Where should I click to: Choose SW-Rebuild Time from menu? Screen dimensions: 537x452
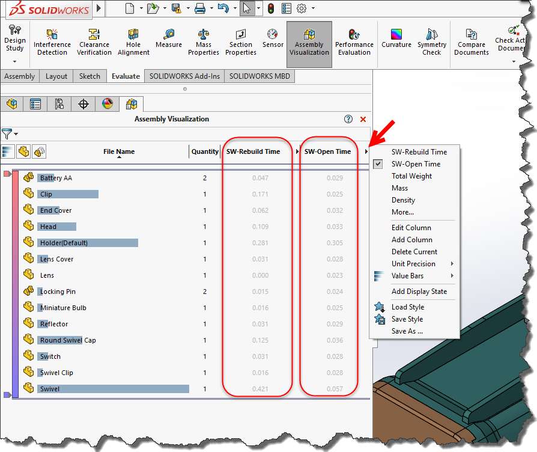[419, 152]
